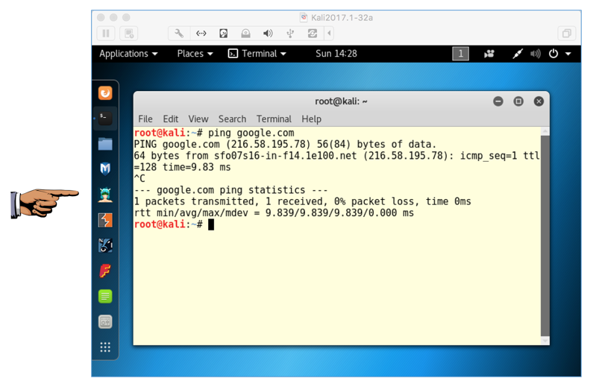593x387 pixels.
Task: Maximize the root@kali terminal window
Action: (518, 101)
